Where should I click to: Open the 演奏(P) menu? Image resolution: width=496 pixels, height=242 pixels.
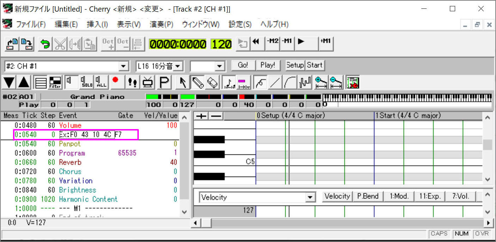(161, 24)
